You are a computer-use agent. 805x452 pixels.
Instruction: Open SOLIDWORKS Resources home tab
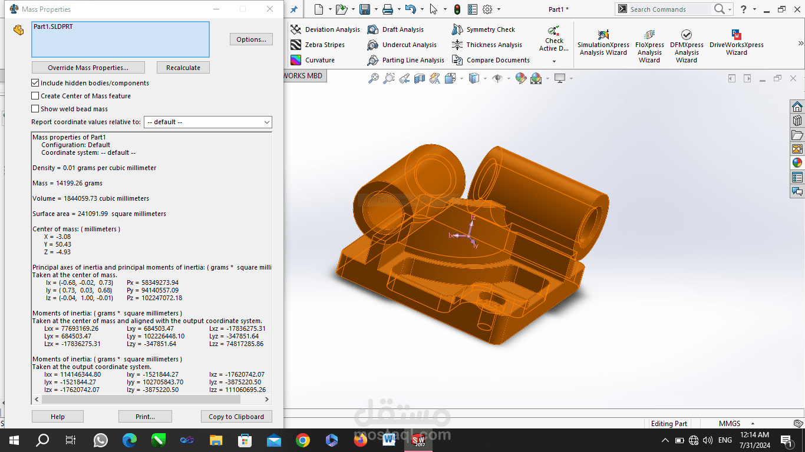[797, 107]
